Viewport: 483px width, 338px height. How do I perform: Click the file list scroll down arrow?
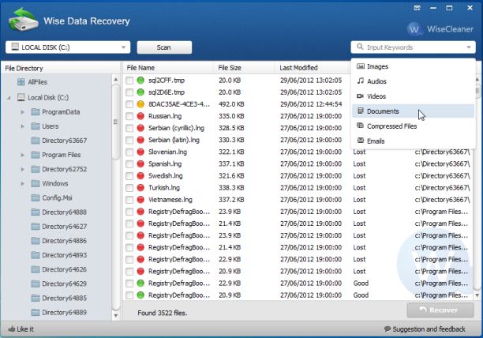coord(477,295)
